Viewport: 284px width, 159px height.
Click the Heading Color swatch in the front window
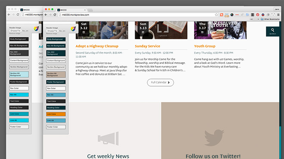pos(56,108)
